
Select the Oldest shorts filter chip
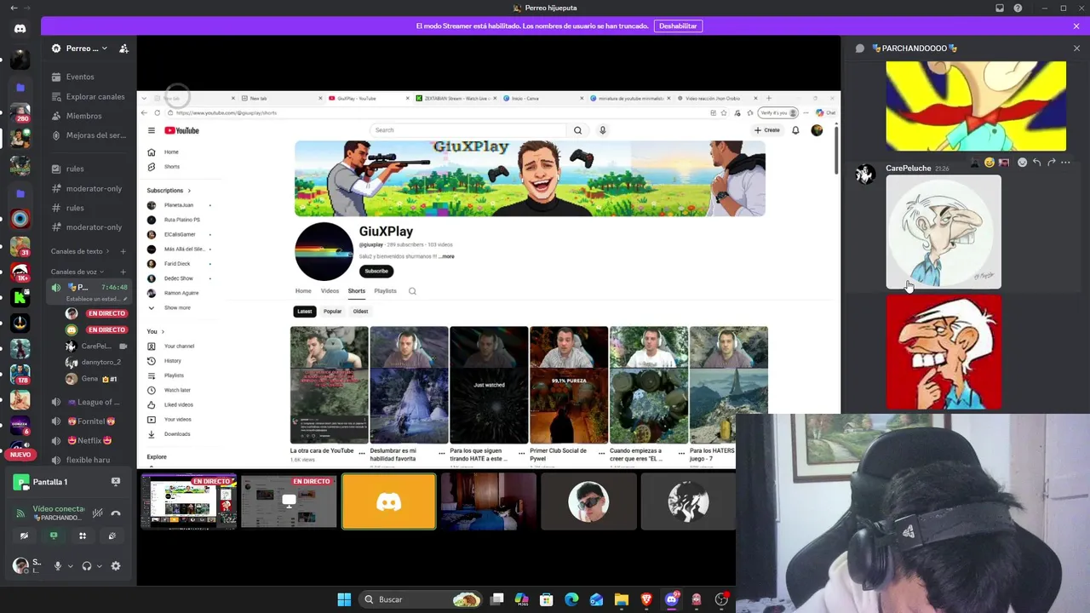coord(360,312)
